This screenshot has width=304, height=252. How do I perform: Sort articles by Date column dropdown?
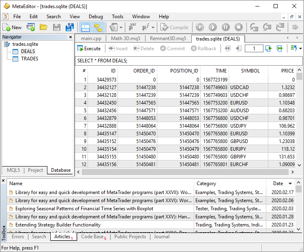pyautogui.click(x=290, y=184)
